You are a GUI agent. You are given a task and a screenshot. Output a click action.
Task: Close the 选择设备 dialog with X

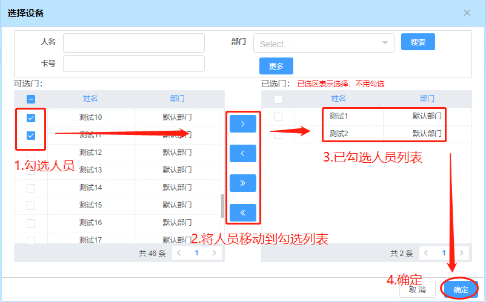pos(467,13)
